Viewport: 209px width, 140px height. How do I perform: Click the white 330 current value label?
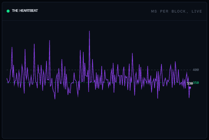click(x=190, y=83)
